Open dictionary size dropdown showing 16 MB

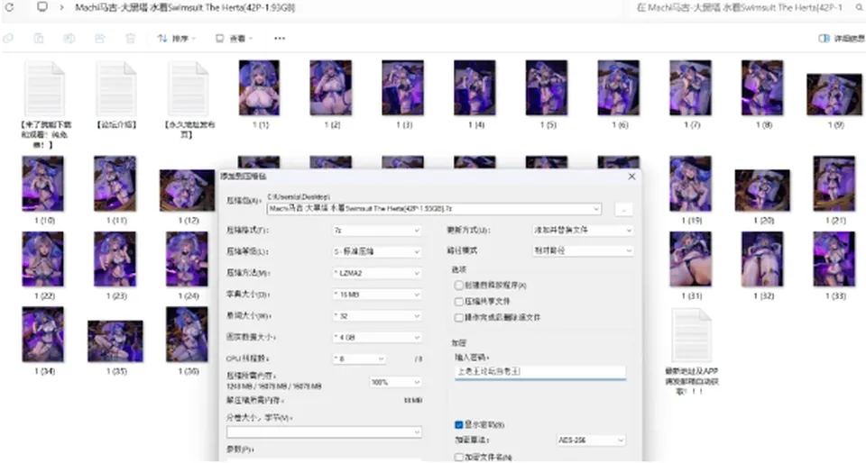click(377, 295)
